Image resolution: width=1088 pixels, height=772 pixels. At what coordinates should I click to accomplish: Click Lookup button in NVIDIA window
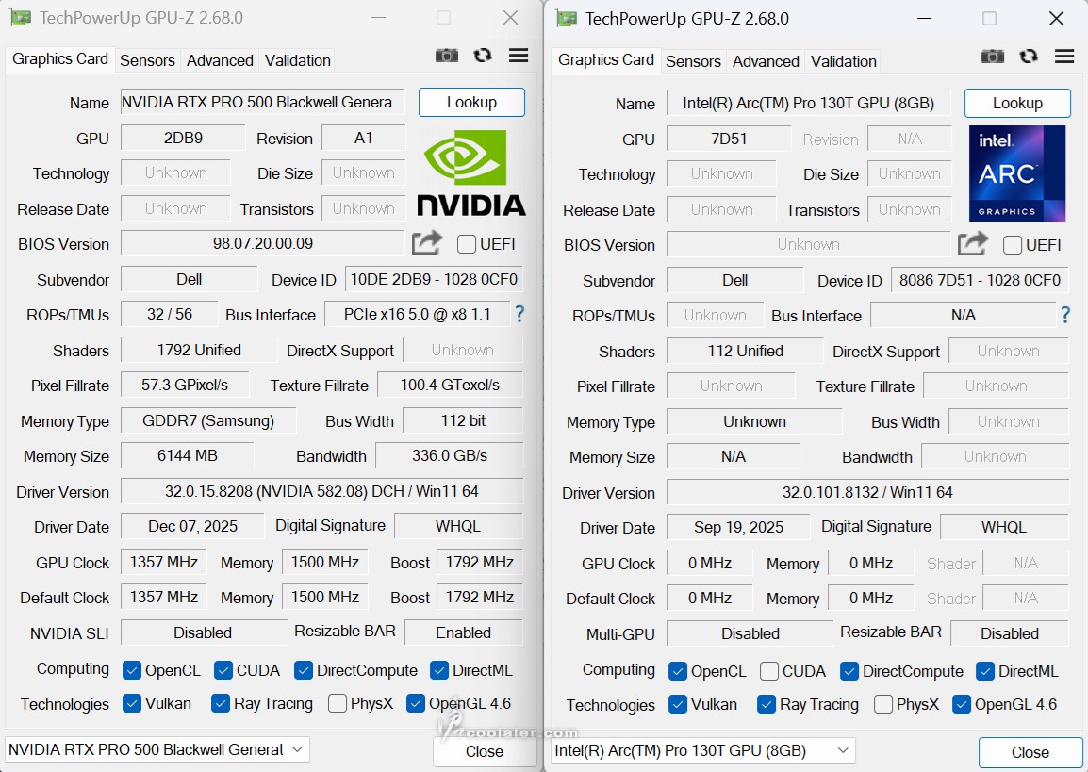coord(471,102)
